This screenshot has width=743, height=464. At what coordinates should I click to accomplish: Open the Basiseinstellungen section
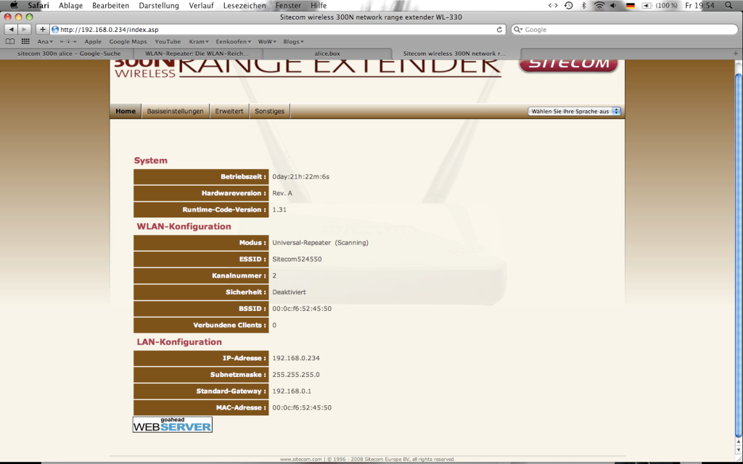[176, 111]
